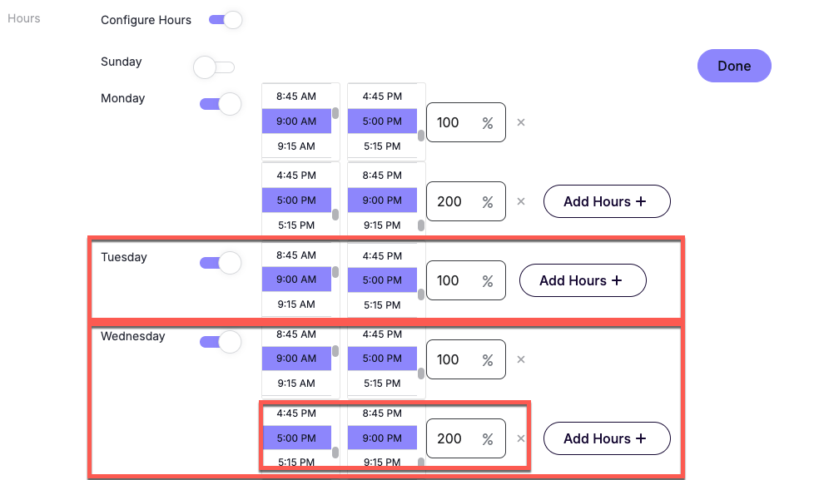Click highlighted 5:00 PM in Tuesday end

382,280
